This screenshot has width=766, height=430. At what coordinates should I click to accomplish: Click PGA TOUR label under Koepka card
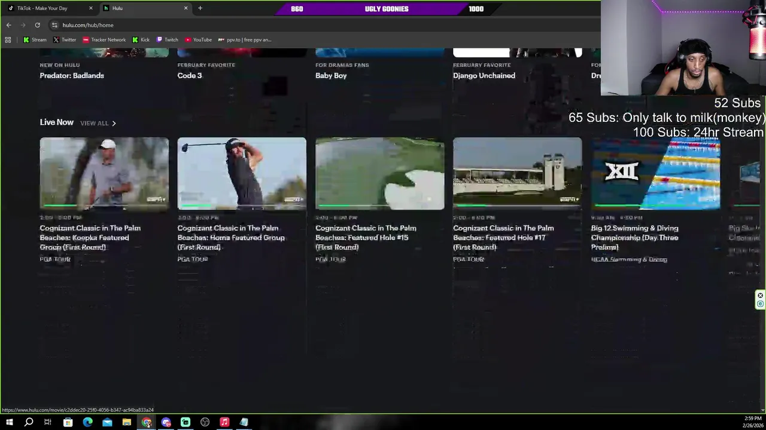pyautogui.click(x=55, y=260)
